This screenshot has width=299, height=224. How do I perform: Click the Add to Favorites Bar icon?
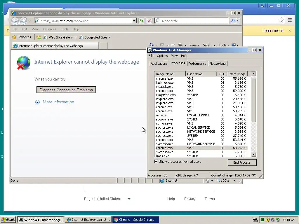pos(39,37)
